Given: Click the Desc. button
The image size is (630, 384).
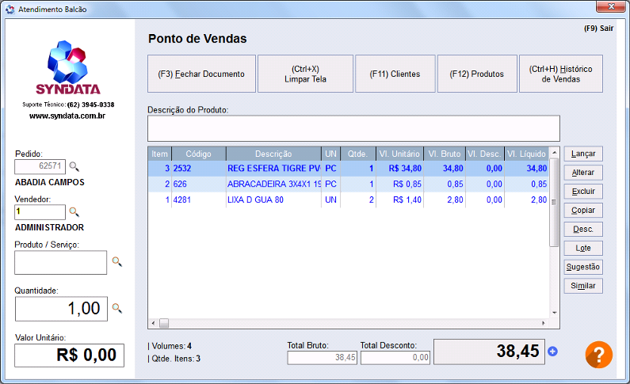Looking at the screenshot, I should click(583, 229).
